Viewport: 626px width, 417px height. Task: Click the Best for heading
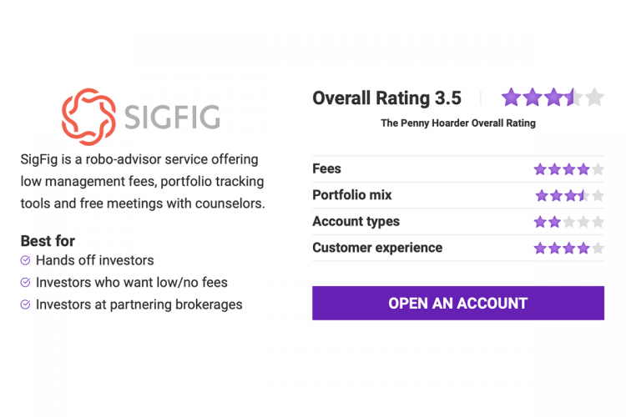[48, 241]
